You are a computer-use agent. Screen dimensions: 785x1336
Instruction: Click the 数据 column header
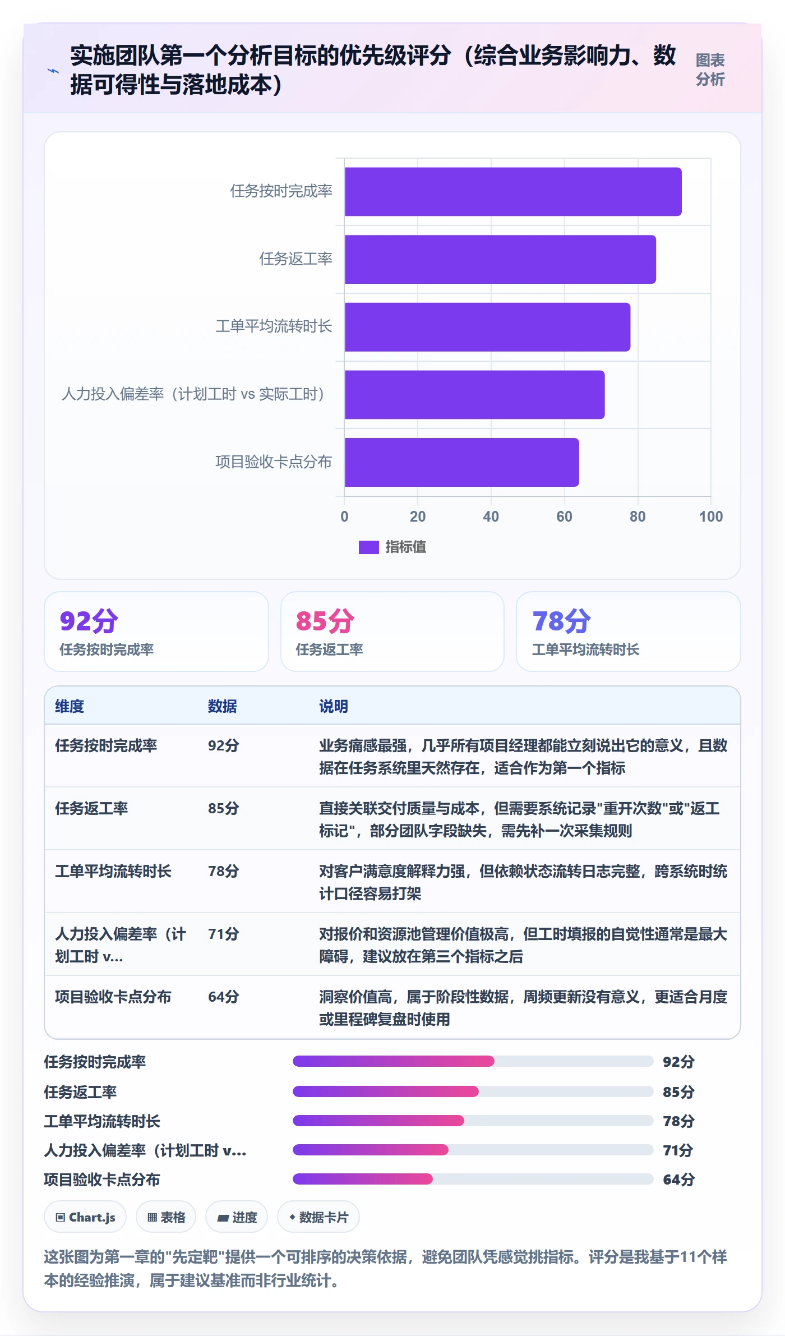(x=223, y=706)
